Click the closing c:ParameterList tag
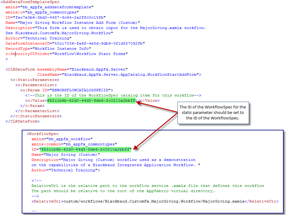Screen dimensions: 287x215 click(x=37, y=111)
